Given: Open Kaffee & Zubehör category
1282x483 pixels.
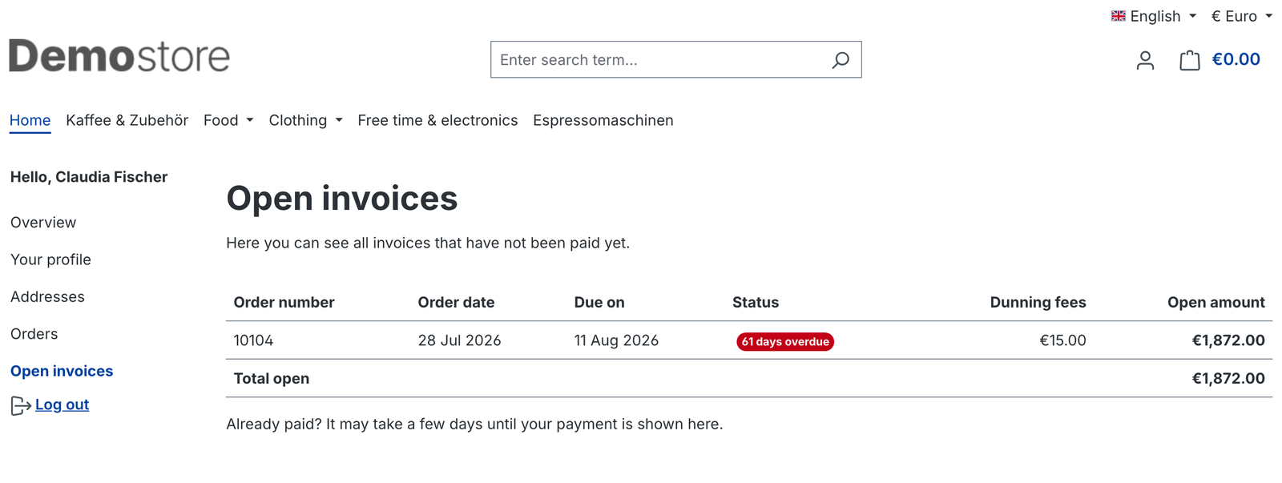Looking at the screenshot, I should click(x=127, y=120).
